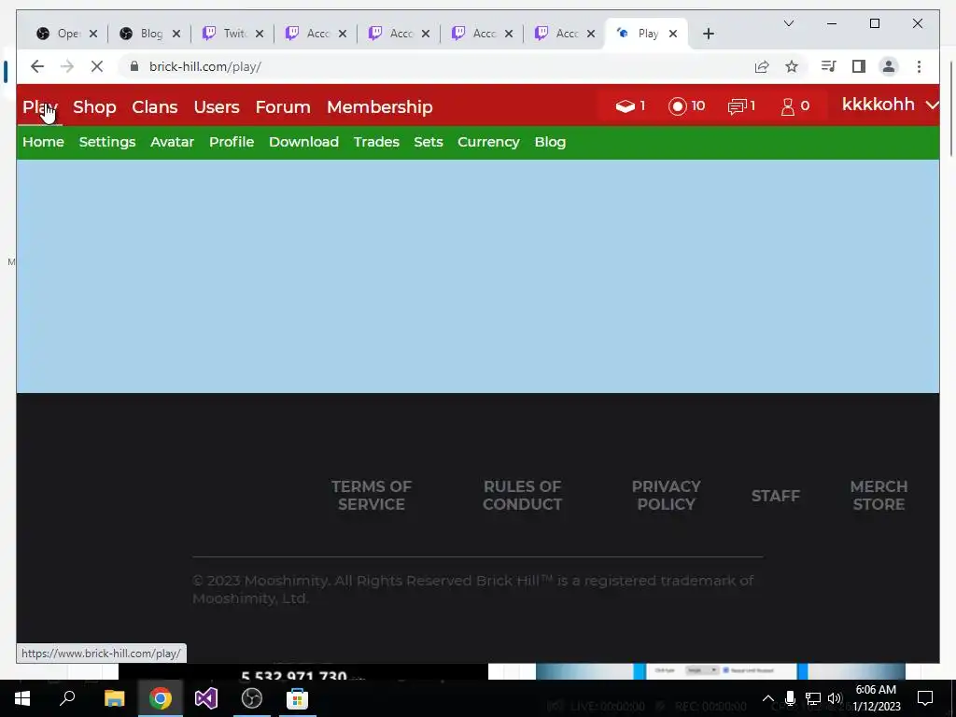Go to Home in green bar
The width and height of the screenshot is (956, 717).
pos(43,142)
